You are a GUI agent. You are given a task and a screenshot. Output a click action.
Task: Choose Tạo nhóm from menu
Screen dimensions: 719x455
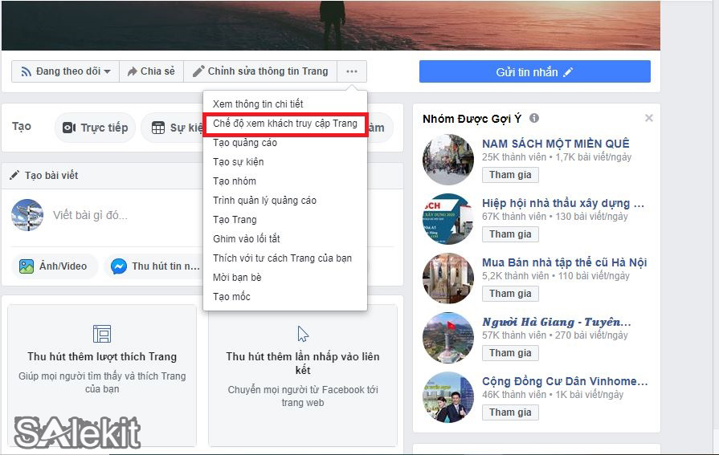tap(284, 181)
